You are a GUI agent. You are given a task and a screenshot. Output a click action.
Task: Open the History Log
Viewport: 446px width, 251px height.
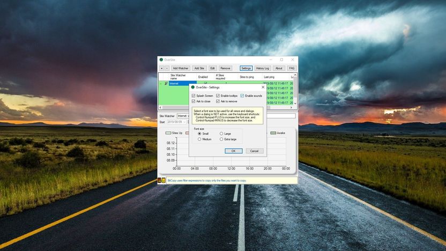tap(263, 68)
